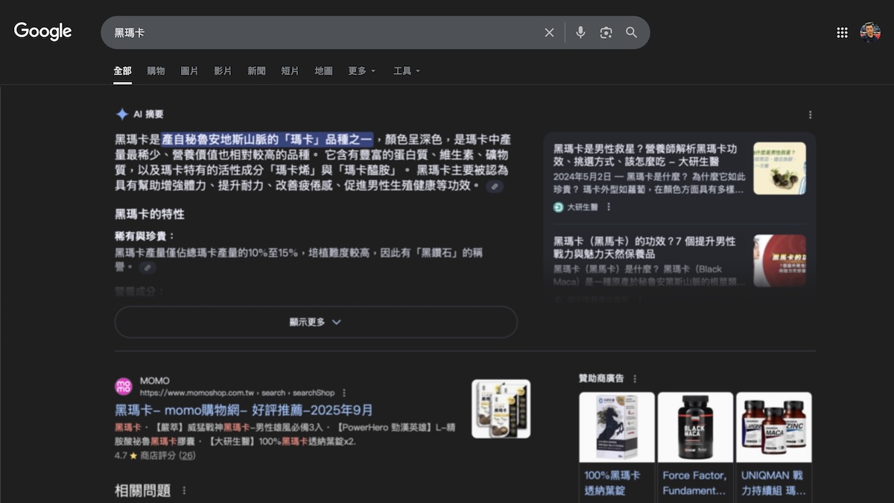Open the horse-box 100%黑瑪卡 product image
The image size is (894, 503).
617,427
